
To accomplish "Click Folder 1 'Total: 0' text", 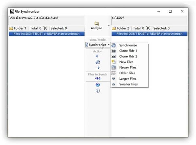I will coord(36,28).
